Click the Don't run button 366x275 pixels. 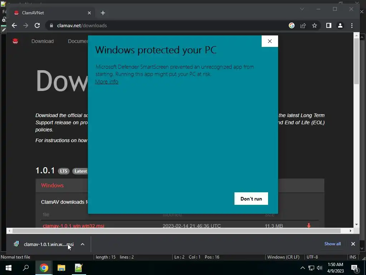click(x=251, y=198)
